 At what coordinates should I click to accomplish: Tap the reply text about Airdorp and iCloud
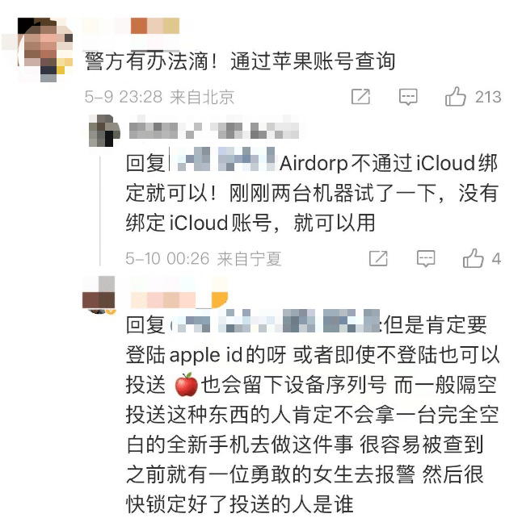coord(312,193)
